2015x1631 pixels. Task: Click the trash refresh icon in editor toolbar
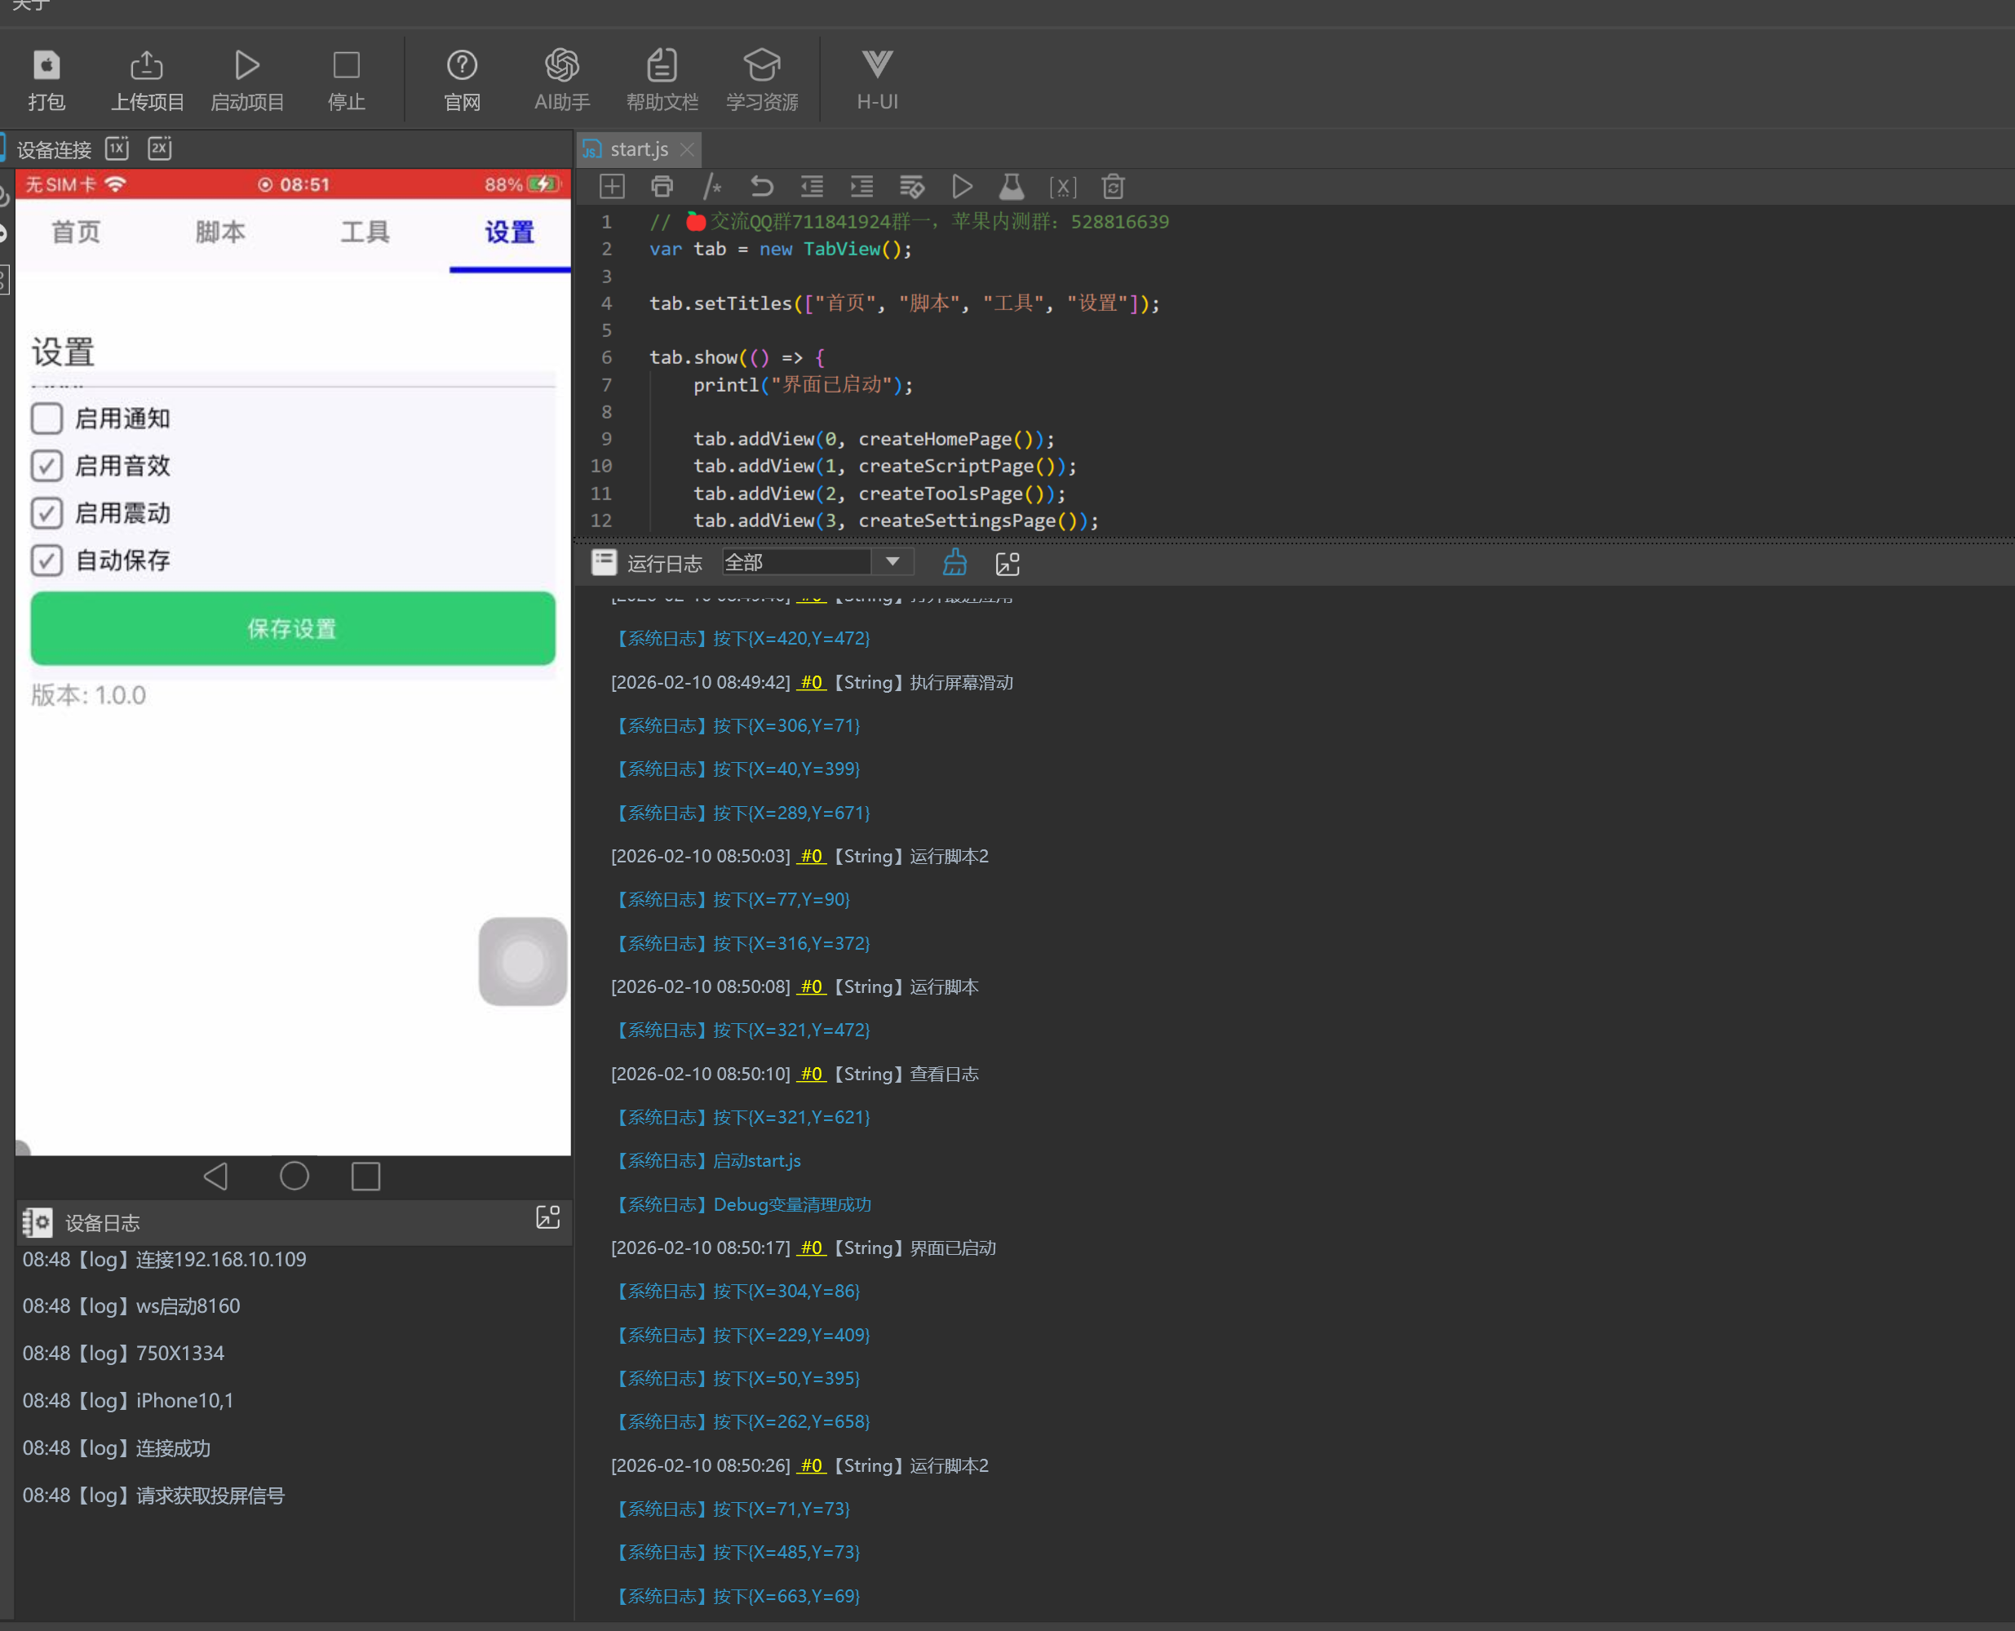(1114, 186)
